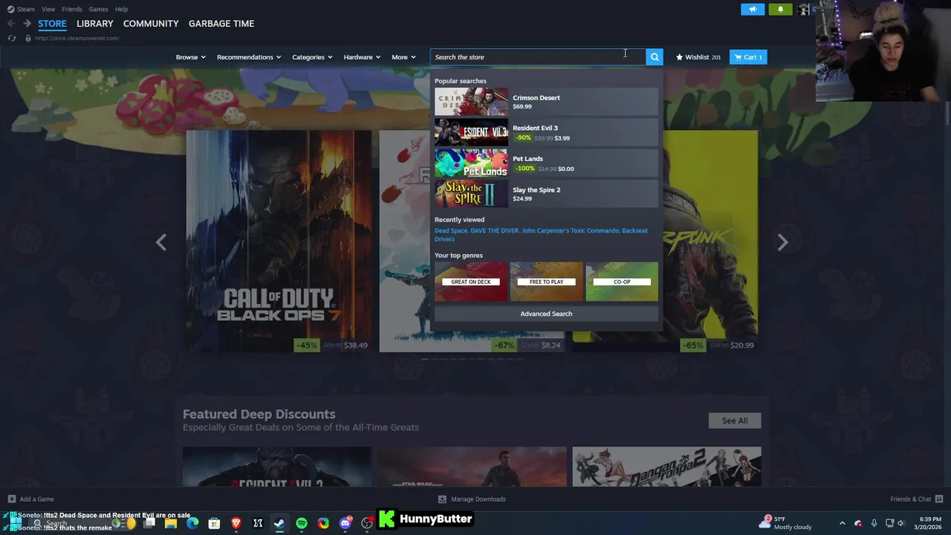Click the Add a Game plus icon

pyautogui.click(x=11, y=499)
